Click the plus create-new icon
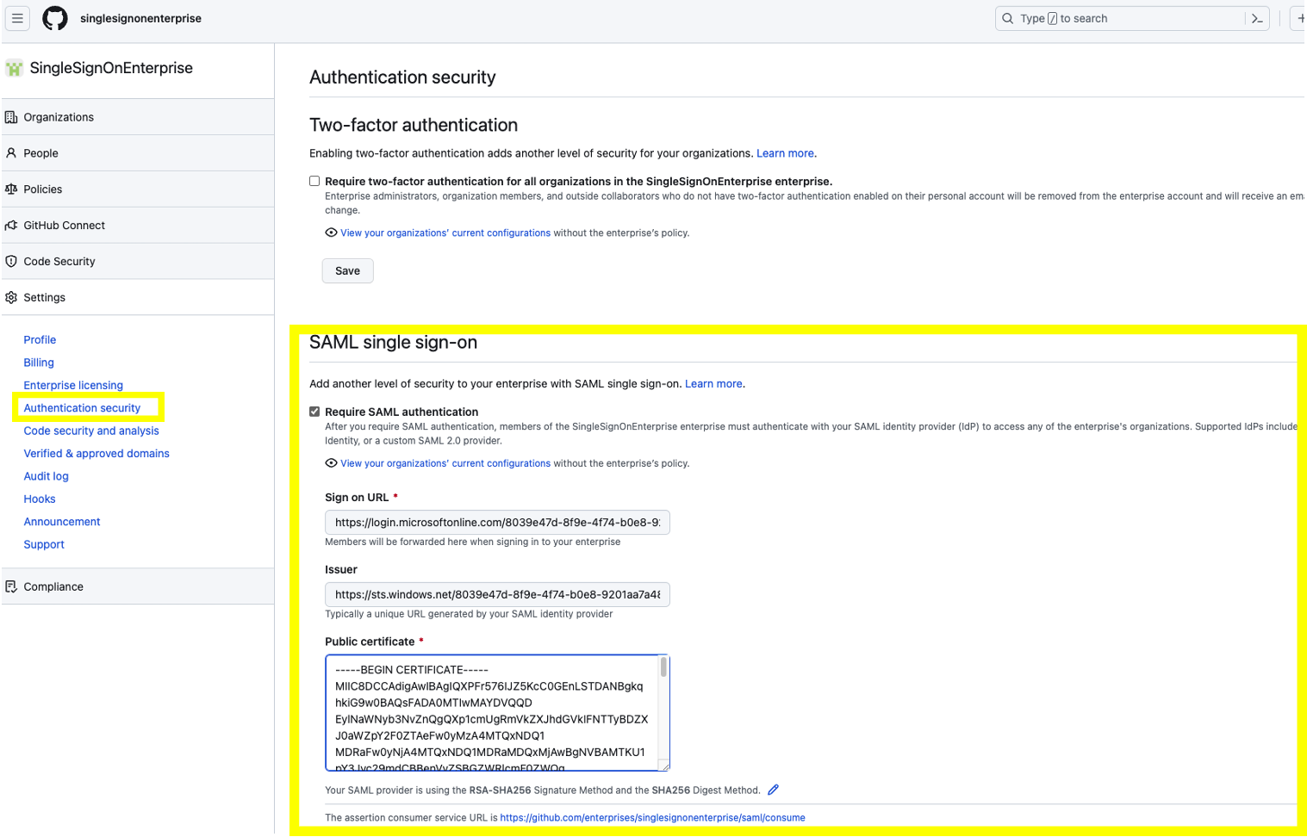Screen dimensions: 1307x837 (x=1300, y=18)
